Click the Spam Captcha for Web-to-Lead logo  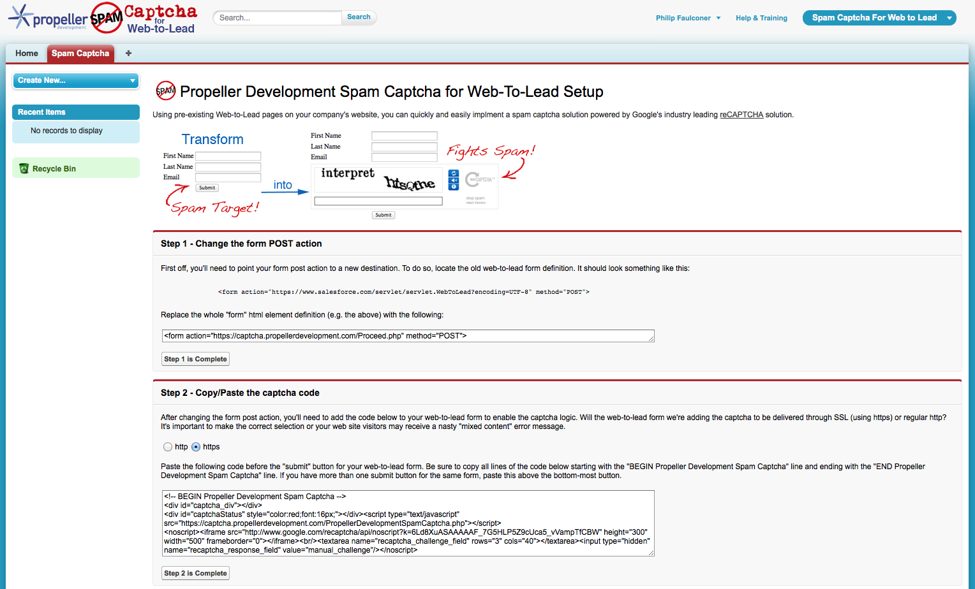tap(144, 18)
